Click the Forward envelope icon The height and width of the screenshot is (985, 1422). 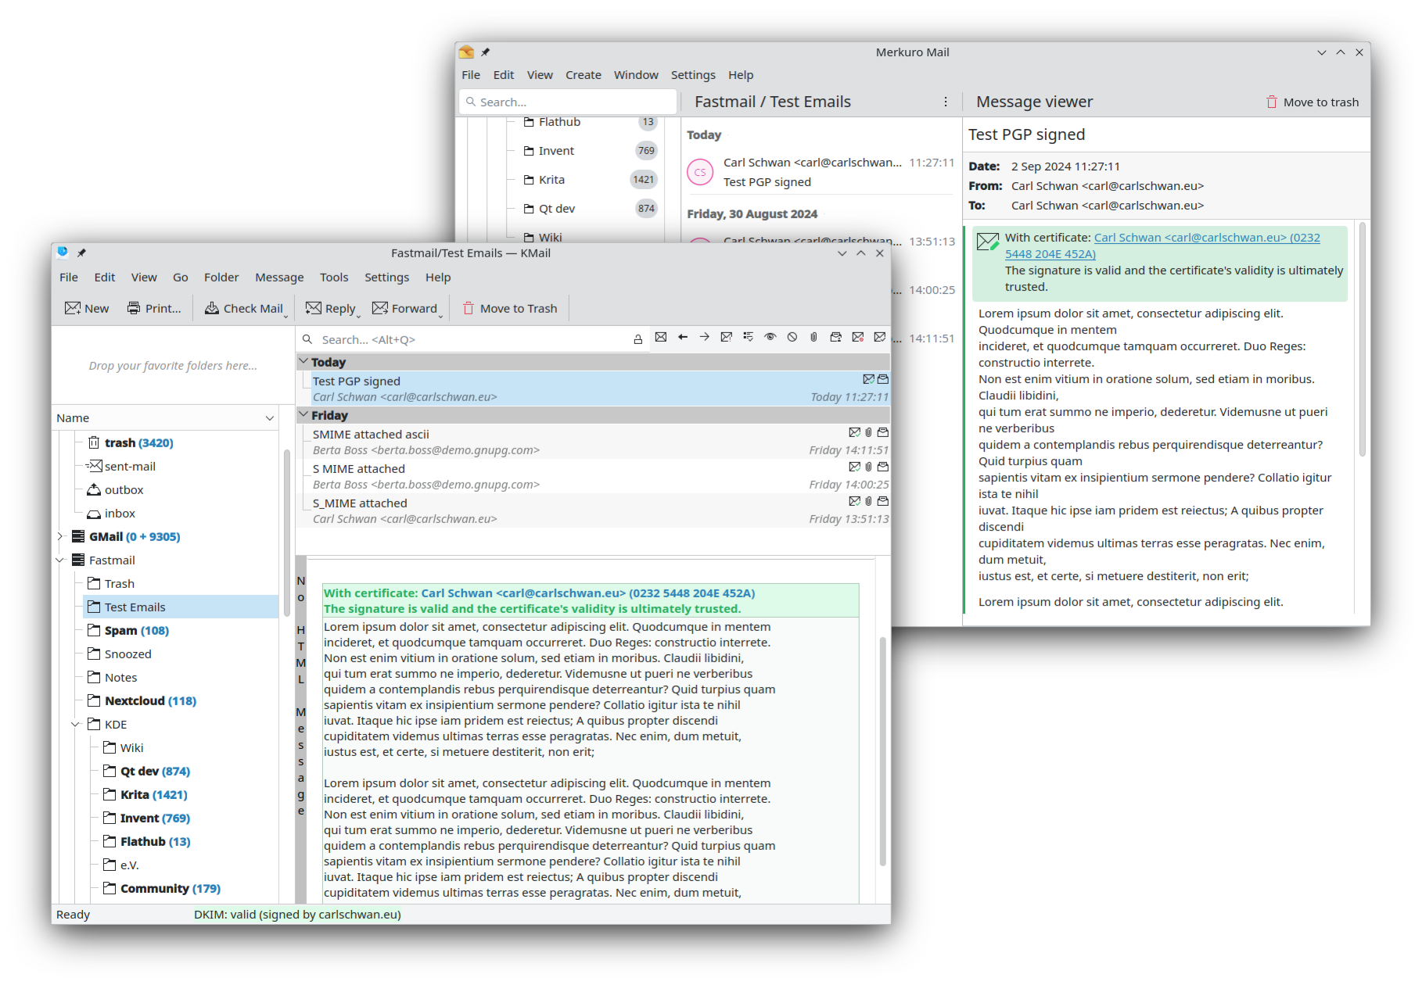coord(380,308)
